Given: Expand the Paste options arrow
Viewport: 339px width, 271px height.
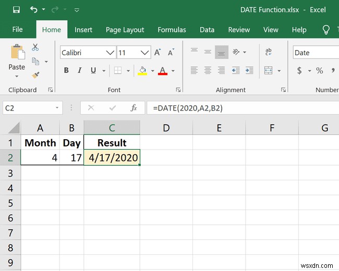Looking at the screenshot, I should [x=17, y=76].
